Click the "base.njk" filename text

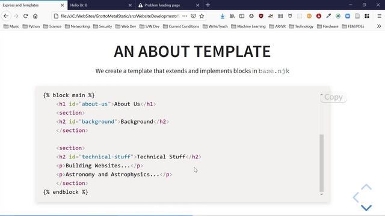point(274,71)
